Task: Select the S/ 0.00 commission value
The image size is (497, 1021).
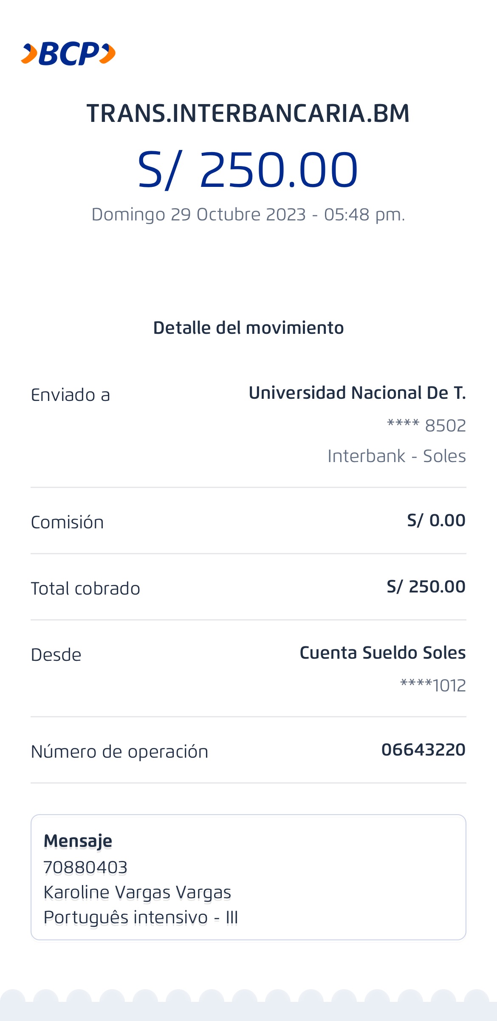Action: point(436,521)
